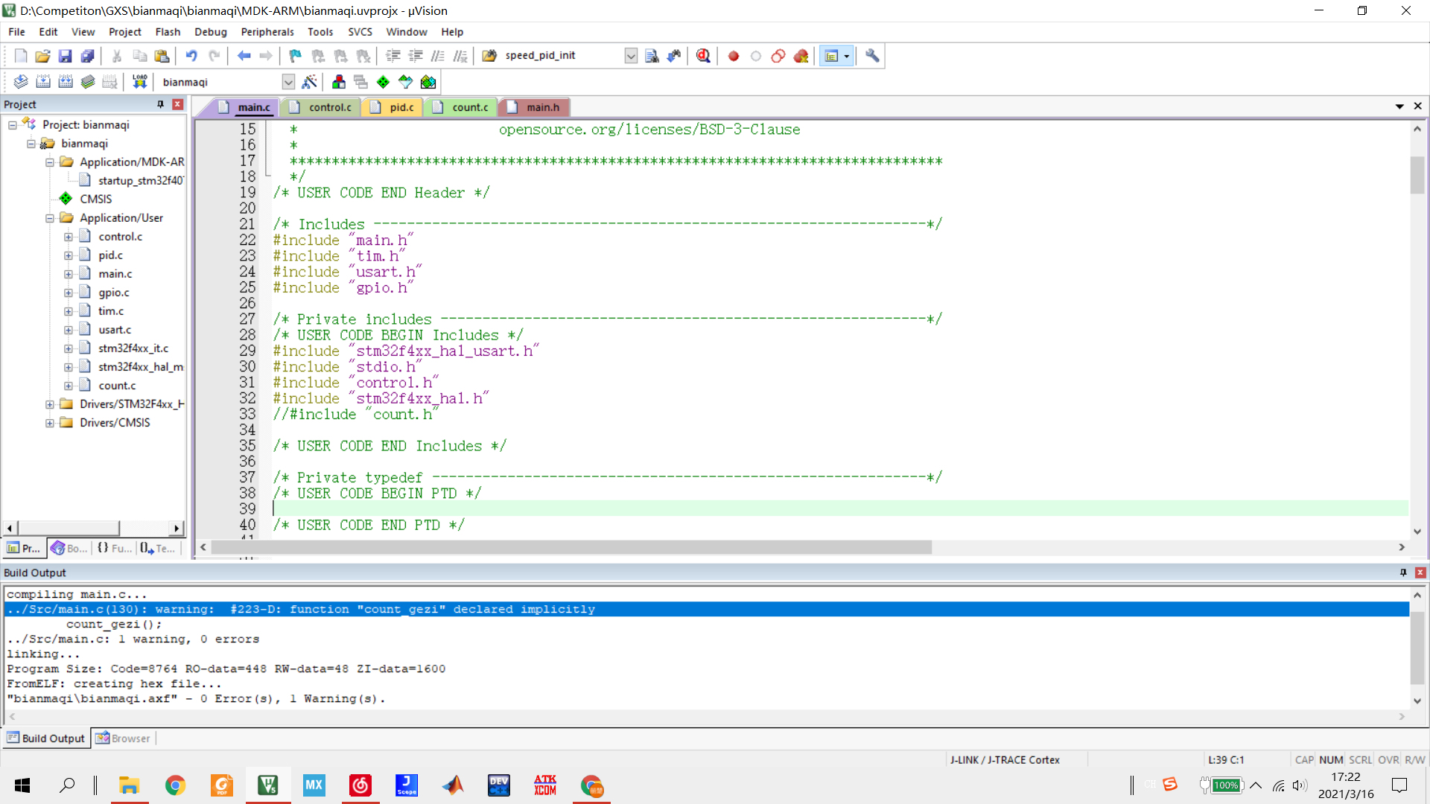Open Configuration wrench icon
Image resolution: width=1430 pixels, height=804 pixels.
(872, 56)
